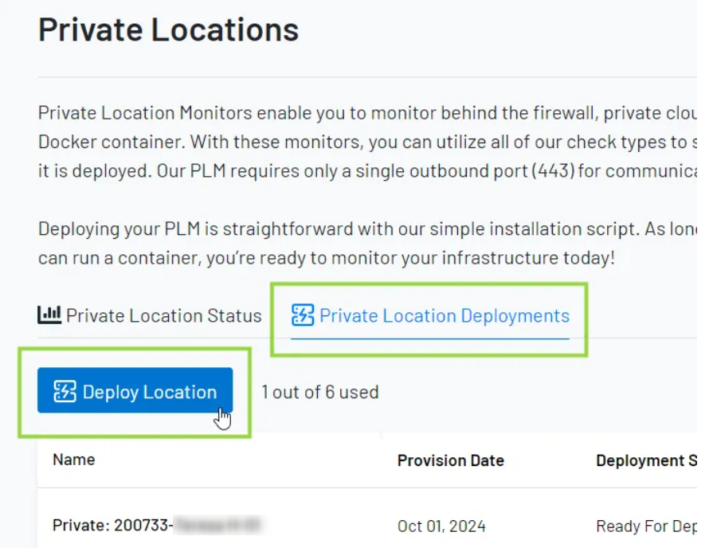Click the deployments icon next to Private Location Deployments
713x548 pixels.
[x=303, y=315]
